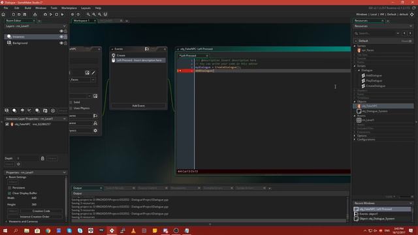Collapse the Layers - rm_Level1 panel chevron

(64, 26)
